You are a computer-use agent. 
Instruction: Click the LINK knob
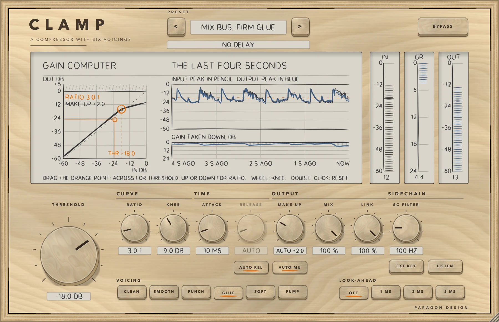pos(367,228)
